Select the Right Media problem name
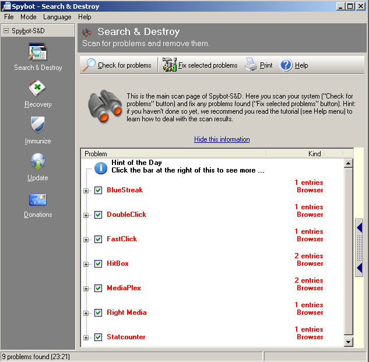Screen dimensions: 369x362 126,312
